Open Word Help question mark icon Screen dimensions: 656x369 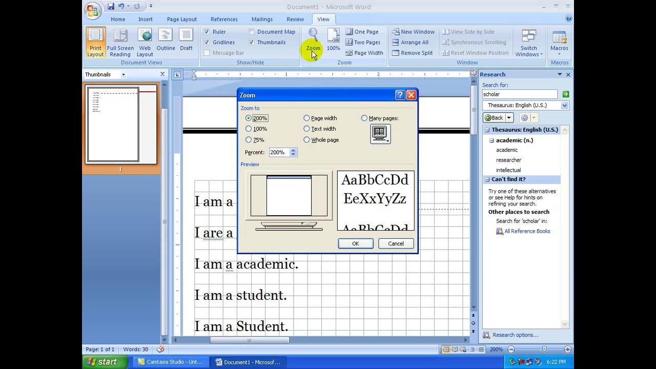click(x=568, y=19)
